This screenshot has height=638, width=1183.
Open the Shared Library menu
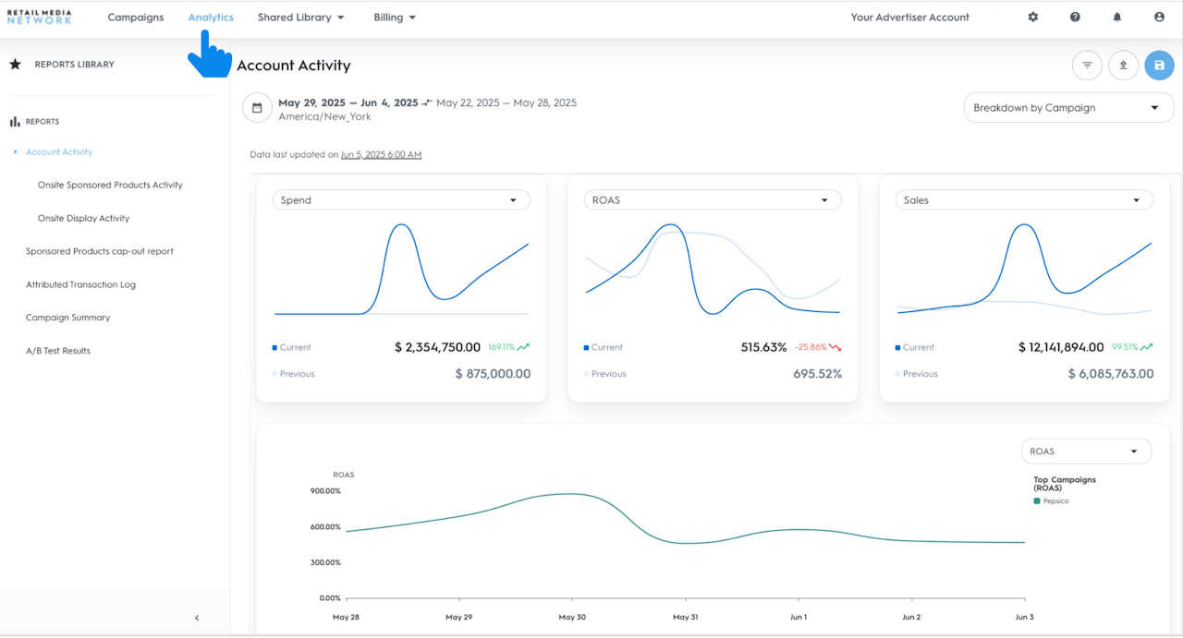pyautogui.click(x=300, y=18)
